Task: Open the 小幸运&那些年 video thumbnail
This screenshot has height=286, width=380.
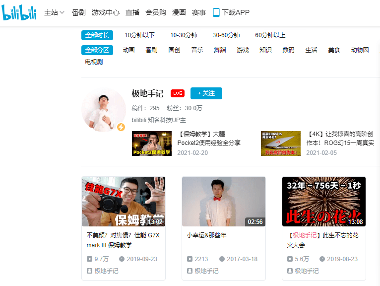Action: tap(224, 202)
